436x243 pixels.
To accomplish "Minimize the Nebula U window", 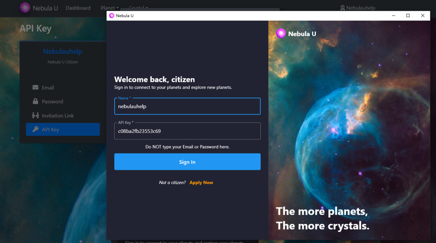I will point(393,16).
